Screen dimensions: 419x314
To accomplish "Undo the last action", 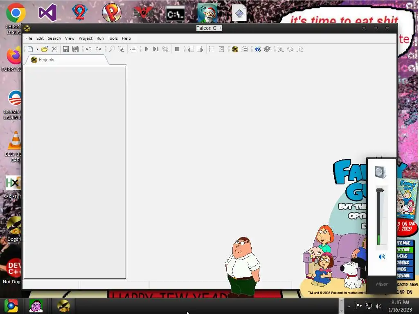I will tap(89, 49).
